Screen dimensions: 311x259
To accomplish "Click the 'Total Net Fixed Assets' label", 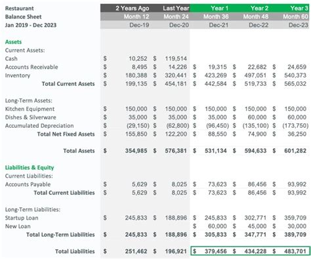I will tap(66, 134).
